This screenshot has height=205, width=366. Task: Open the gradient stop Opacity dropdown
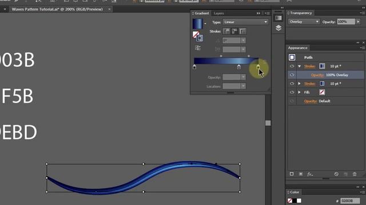pyautogui.click(x=243, y=77)
